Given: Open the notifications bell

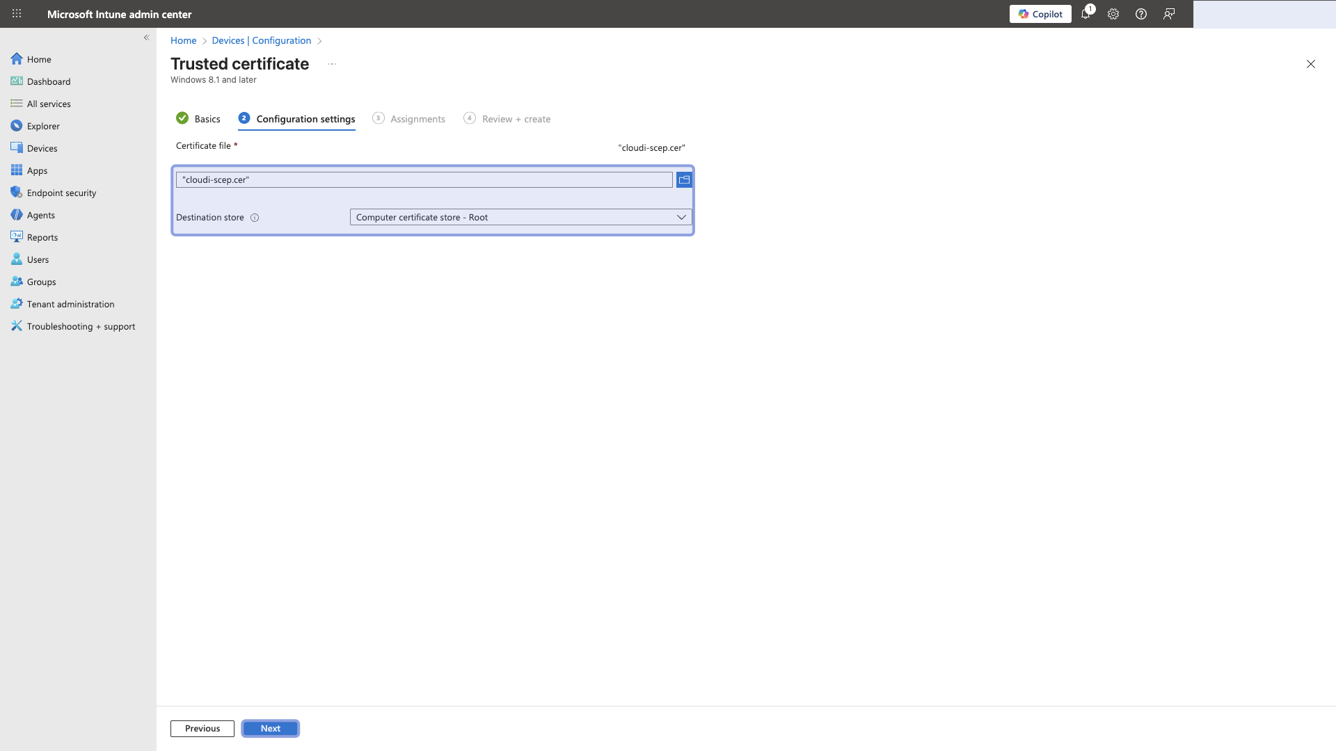Looking at the screenshot, I should point(1086,14).
